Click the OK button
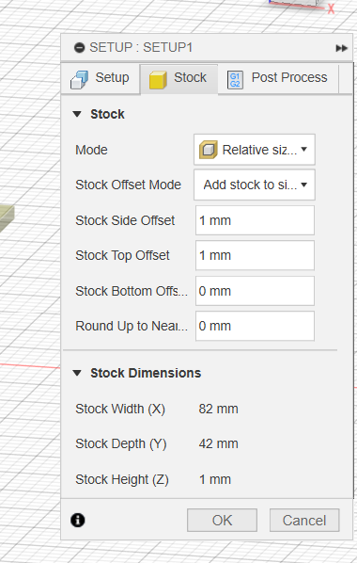 [x=222, y=521]
